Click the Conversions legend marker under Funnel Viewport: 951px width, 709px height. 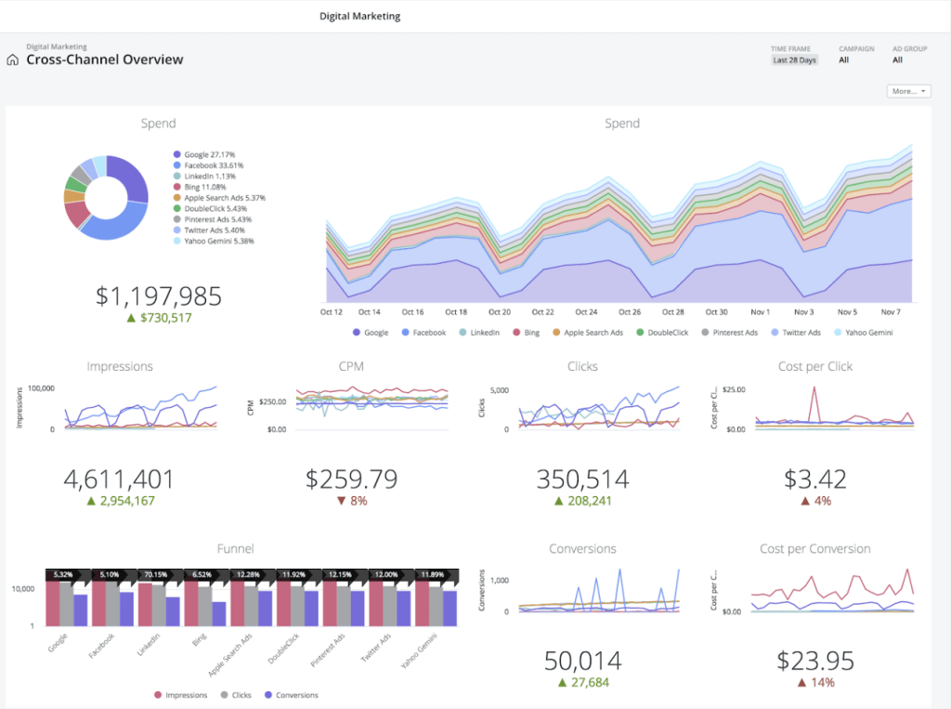click(x=269, y=695)
